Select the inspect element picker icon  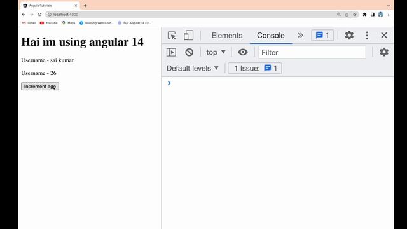point(172,36)
